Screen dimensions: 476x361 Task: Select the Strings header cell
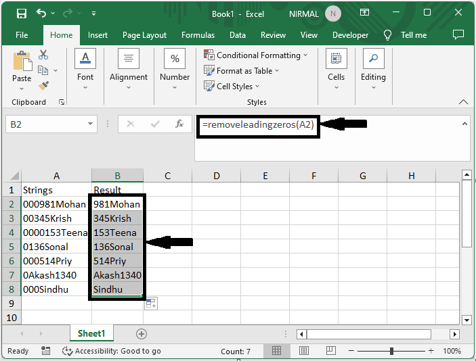pyautogui.click(x=56, y=190)
